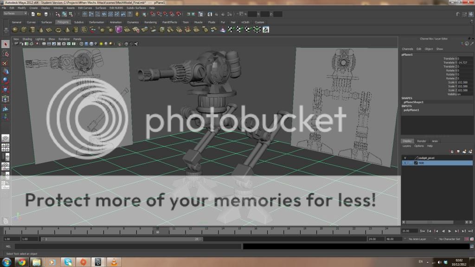This screenshot has width=475, height=267.
Task: Create a polygon cone from shelf
Action: point(41,30)
